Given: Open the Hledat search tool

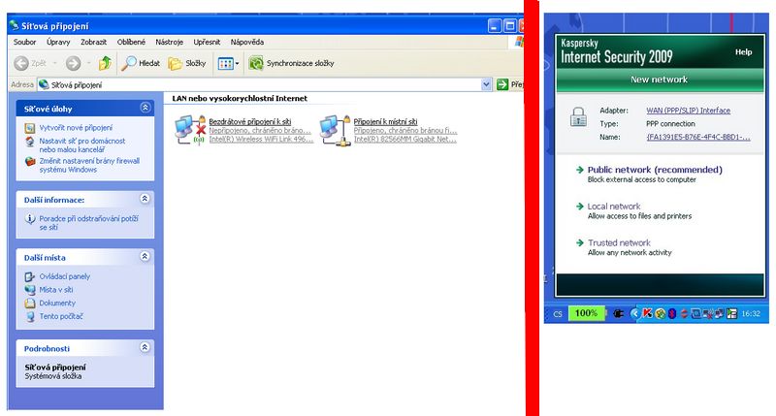Looking at the screenshot, I should [142, 63].
